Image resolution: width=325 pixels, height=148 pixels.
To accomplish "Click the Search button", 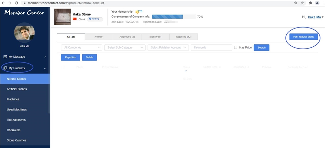I will click(262, 48).
